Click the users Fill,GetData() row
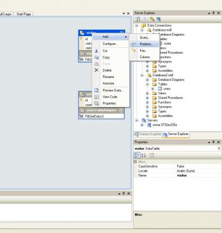Viewport: 222px width, 233px height. pos(101,116)
